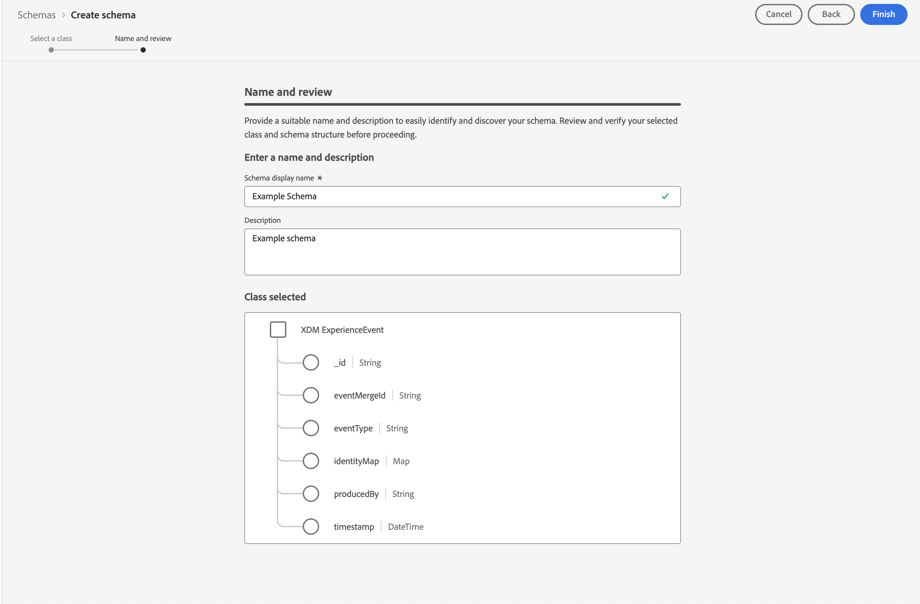Go back with the Back button
This screenshot has height=604, width=920.
(x=831, y=14)
